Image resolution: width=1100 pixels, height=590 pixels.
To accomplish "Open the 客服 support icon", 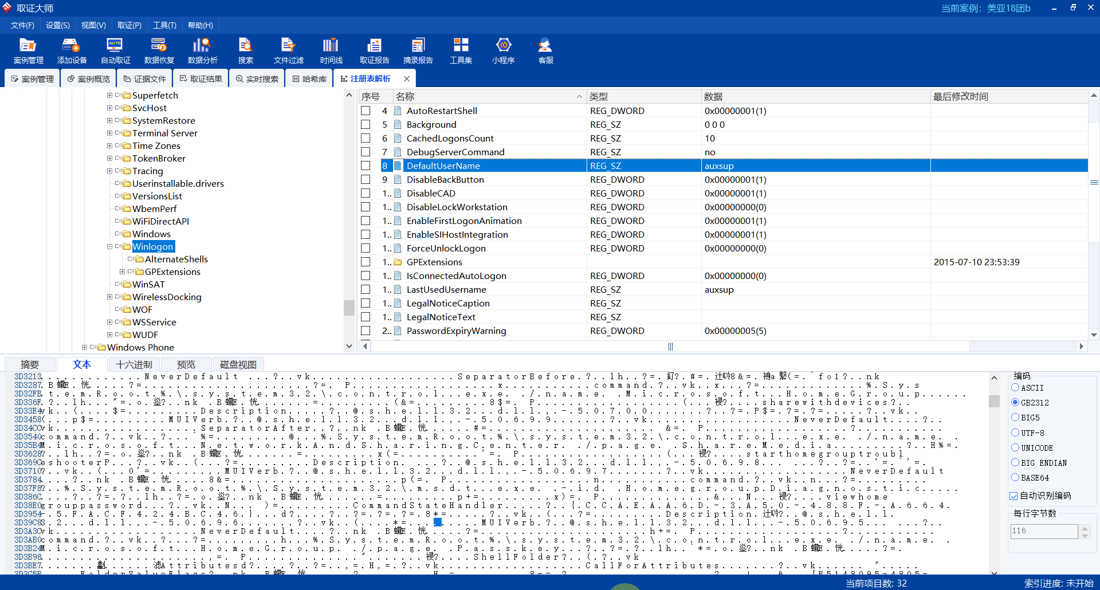I will pyautogui.click(x=545, y=50).
